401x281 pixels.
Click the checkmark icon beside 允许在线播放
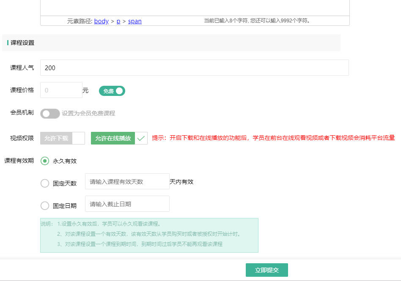[141, 138]
